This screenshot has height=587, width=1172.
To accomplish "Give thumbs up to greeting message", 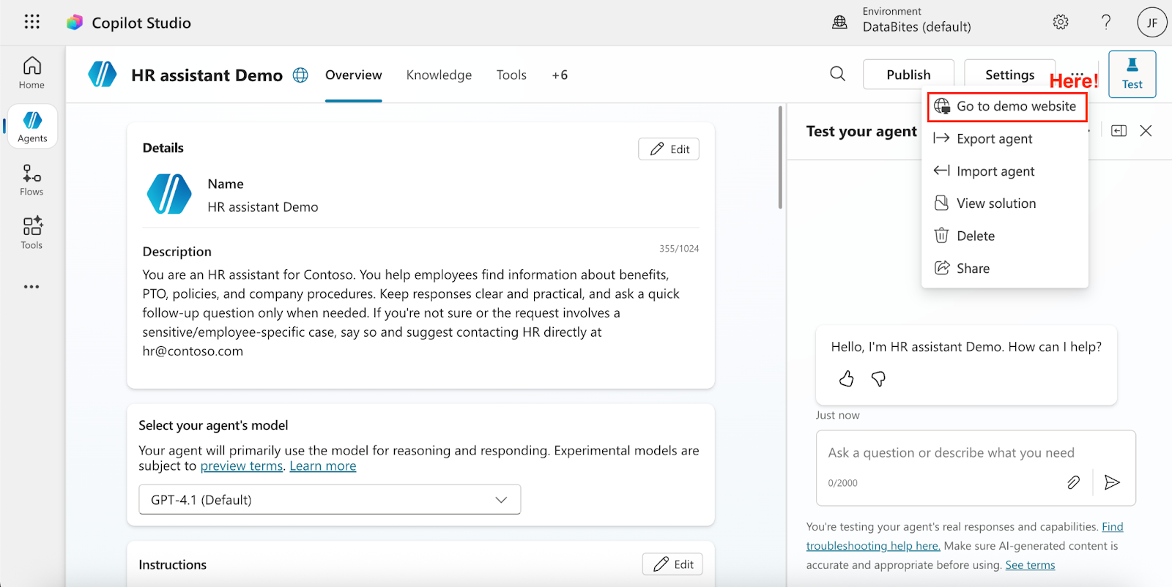I will [847, 378].
